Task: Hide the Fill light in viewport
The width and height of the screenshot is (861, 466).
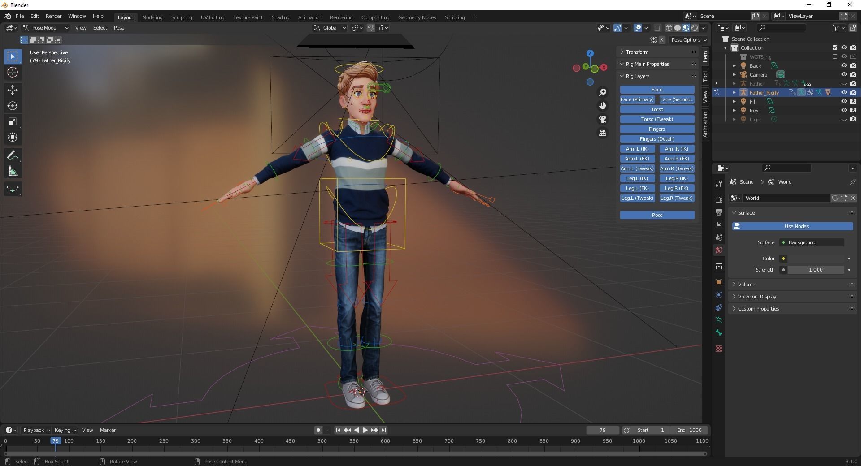Action: click(x=844, y=101)
